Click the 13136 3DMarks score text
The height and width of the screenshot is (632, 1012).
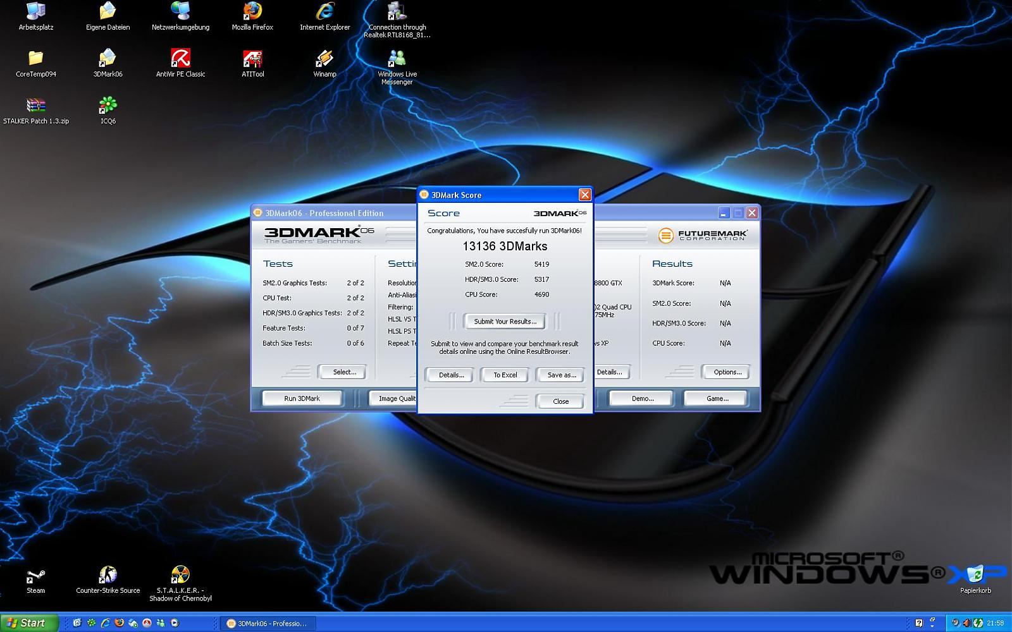click(505, 246)
